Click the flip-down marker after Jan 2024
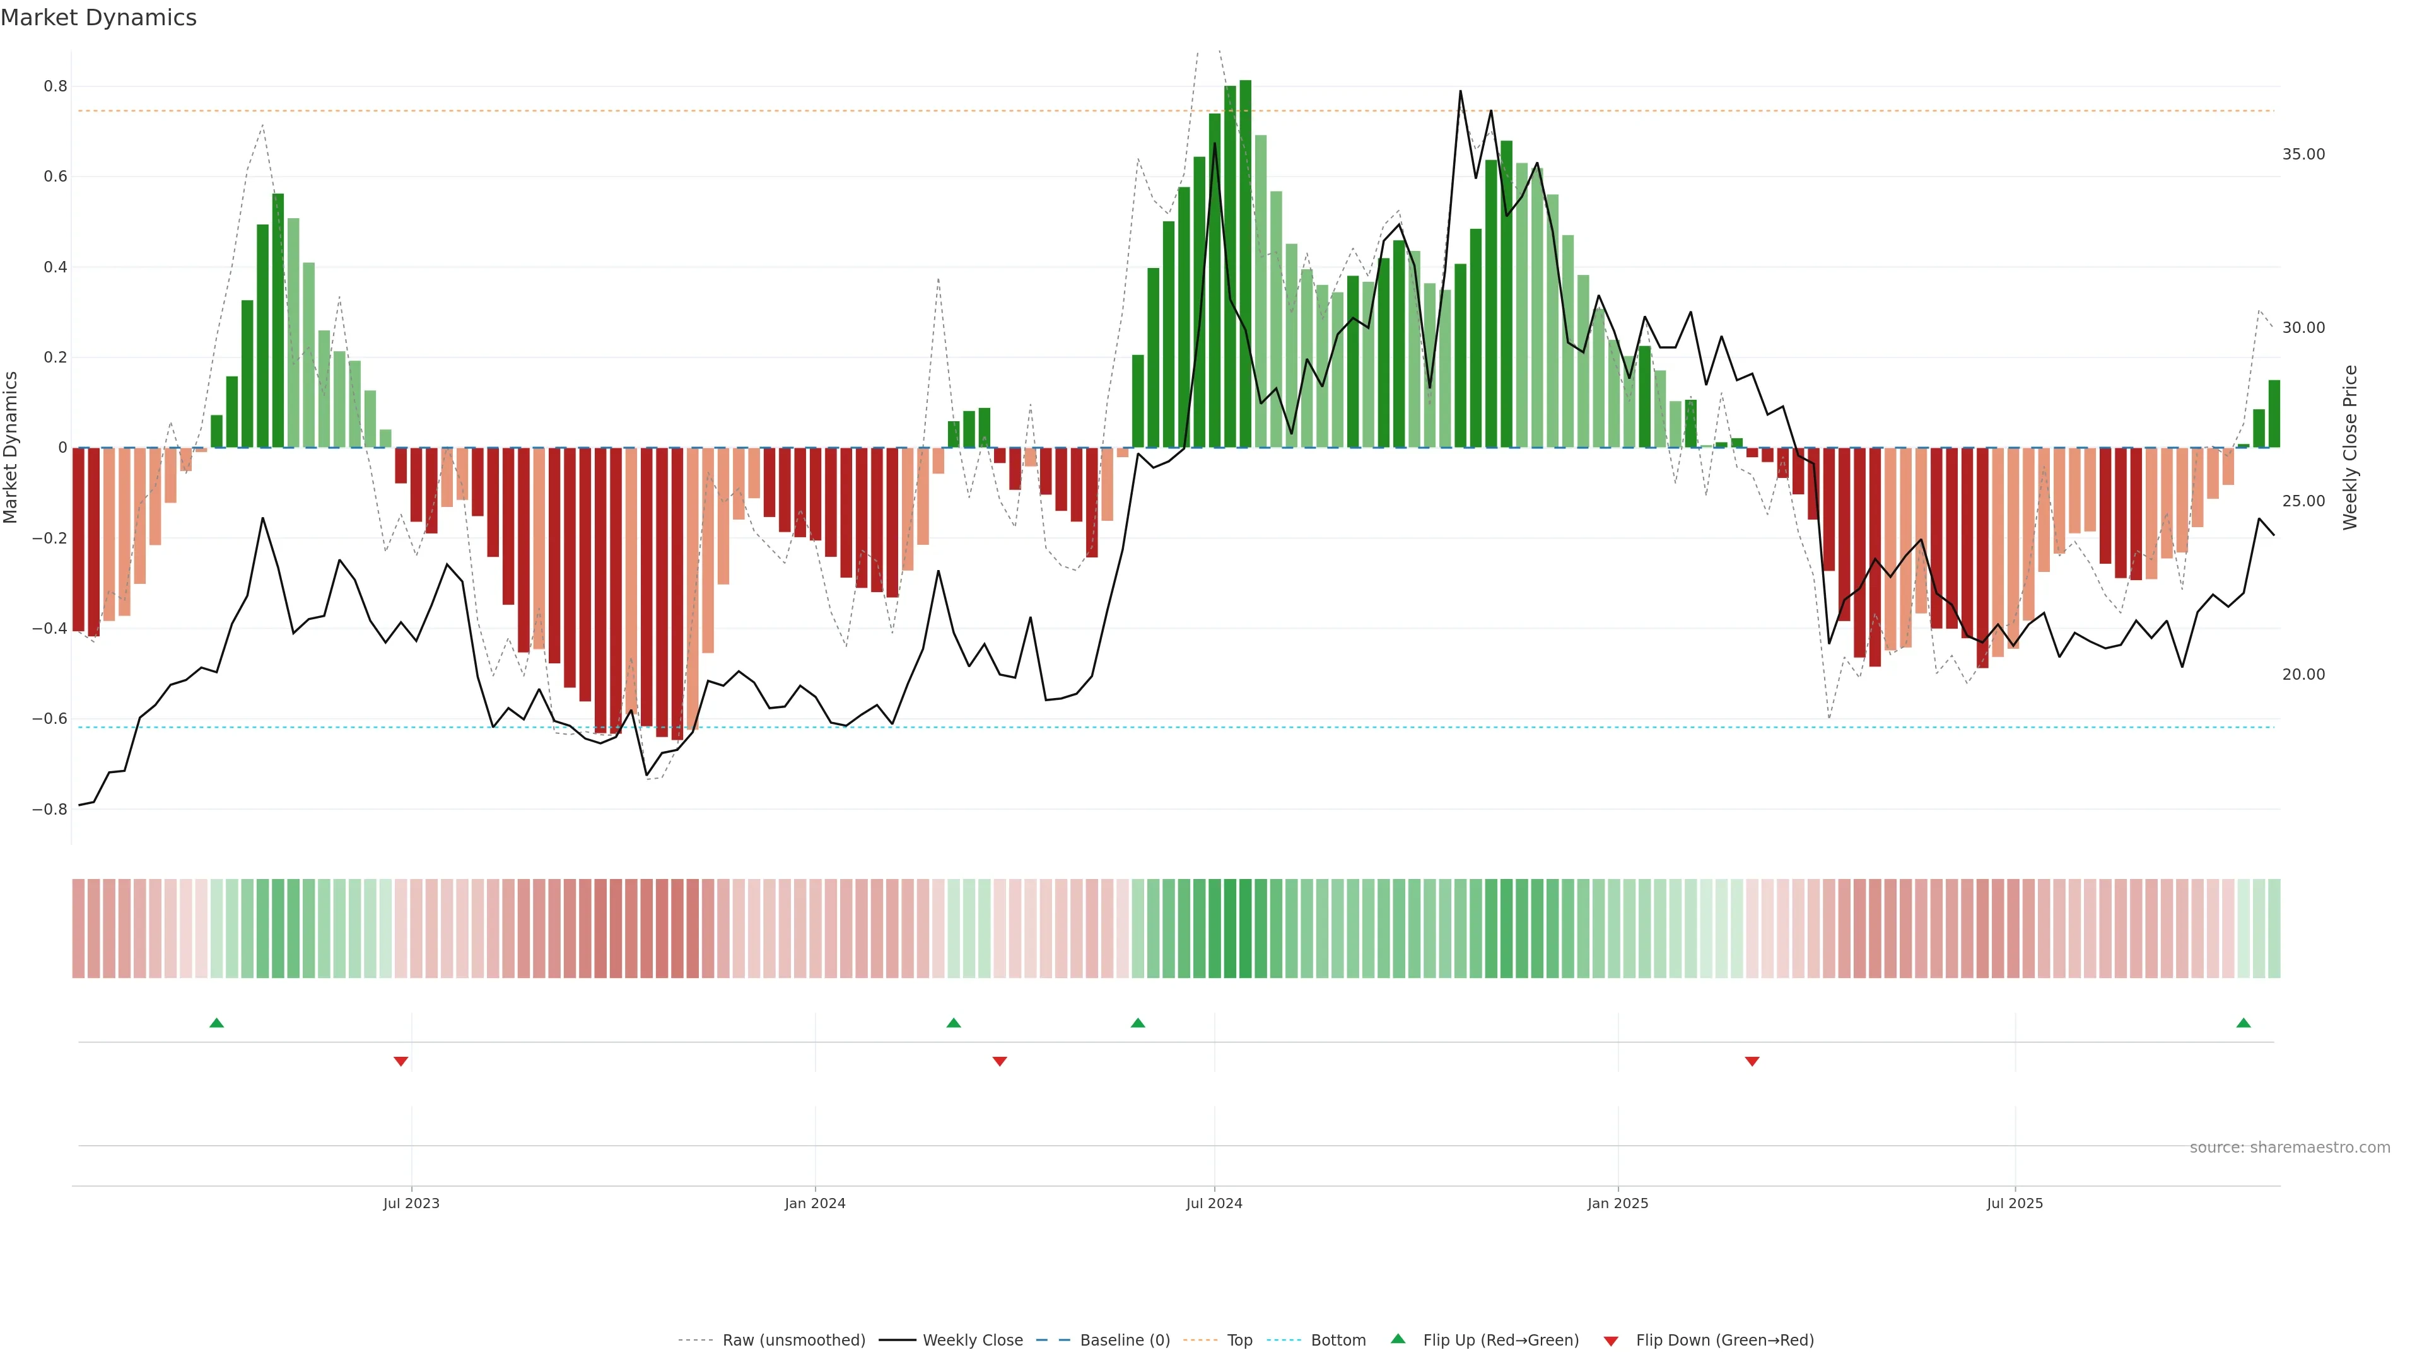 (x=1000, y=1061)
